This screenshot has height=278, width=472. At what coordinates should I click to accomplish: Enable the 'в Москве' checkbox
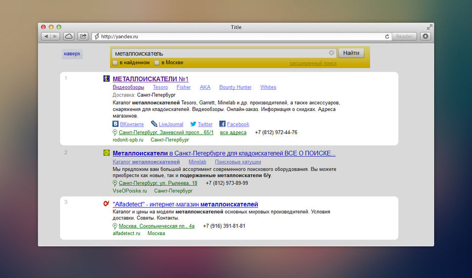click(156, 63)
